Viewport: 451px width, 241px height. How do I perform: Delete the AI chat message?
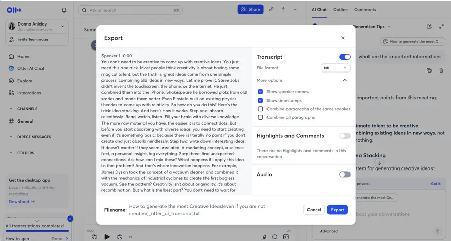pyautogui.click(x=441, y=70)
